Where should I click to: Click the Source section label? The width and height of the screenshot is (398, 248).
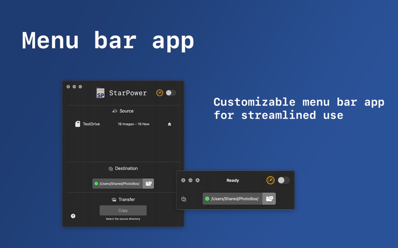pos(127,111)
